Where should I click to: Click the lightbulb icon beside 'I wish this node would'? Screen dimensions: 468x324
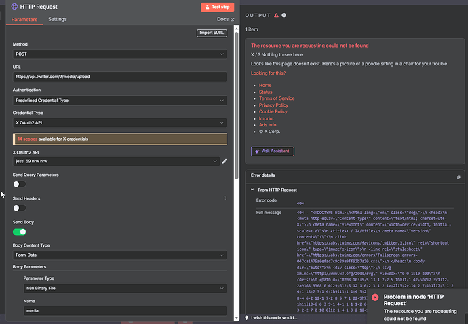246,317
